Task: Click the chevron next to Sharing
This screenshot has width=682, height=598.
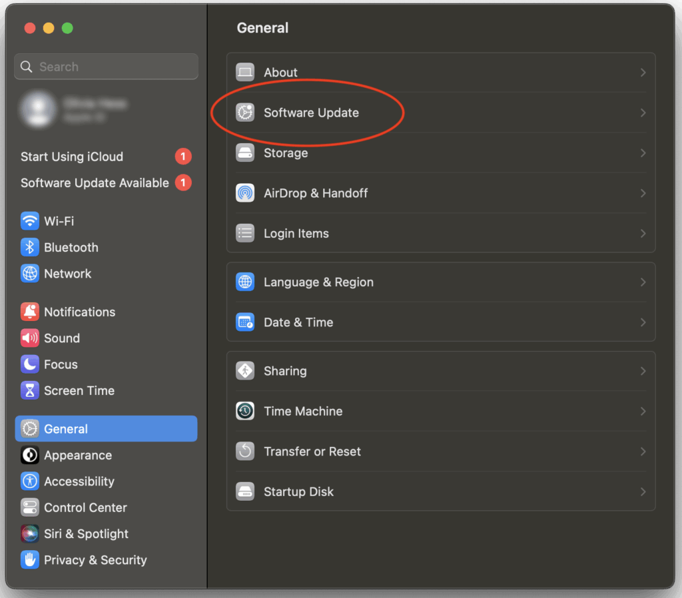Action: coord(643,372)
